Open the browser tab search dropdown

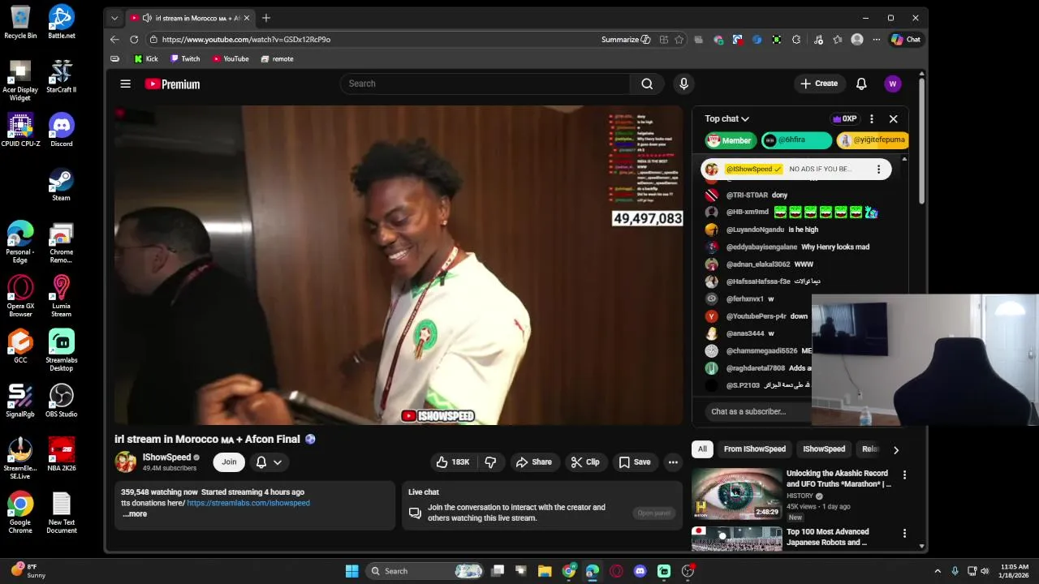(114, 18)
